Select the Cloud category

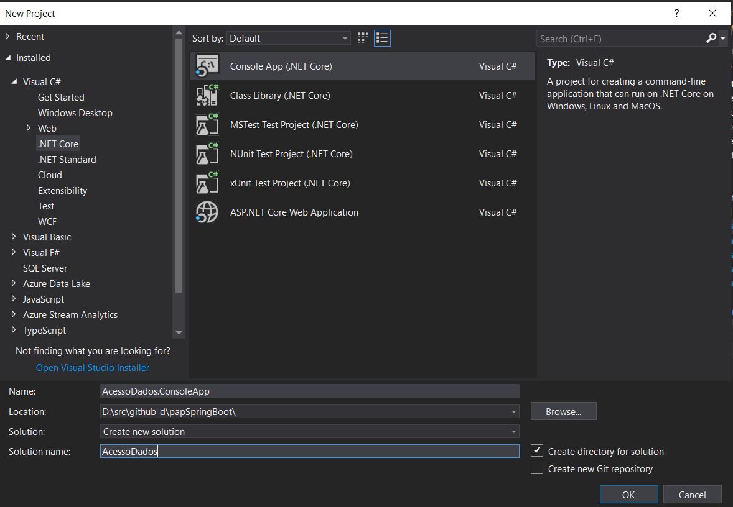(50, 175)
